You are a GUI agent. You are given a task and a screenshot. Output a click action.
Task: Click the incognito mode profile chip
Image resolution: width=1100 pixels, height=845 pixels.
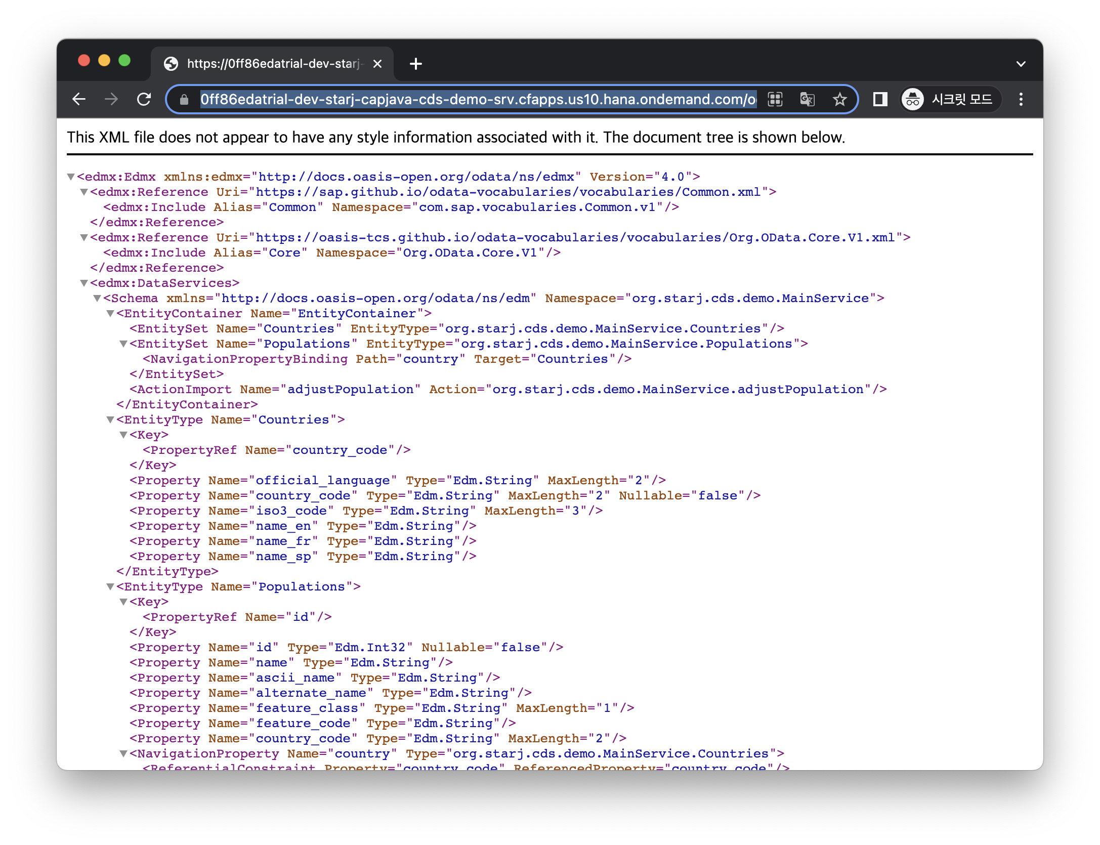[950, 99]
